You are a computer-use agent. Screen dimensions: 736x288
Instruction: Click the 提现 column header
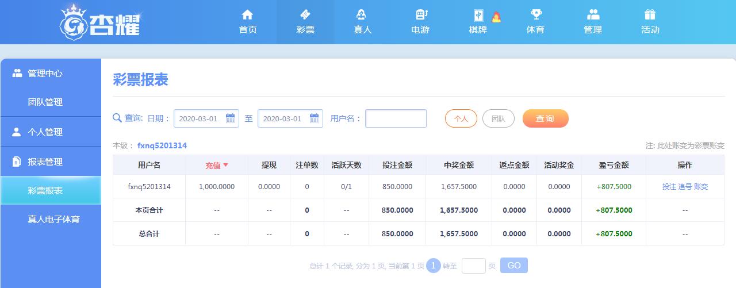tap(269, 165)
